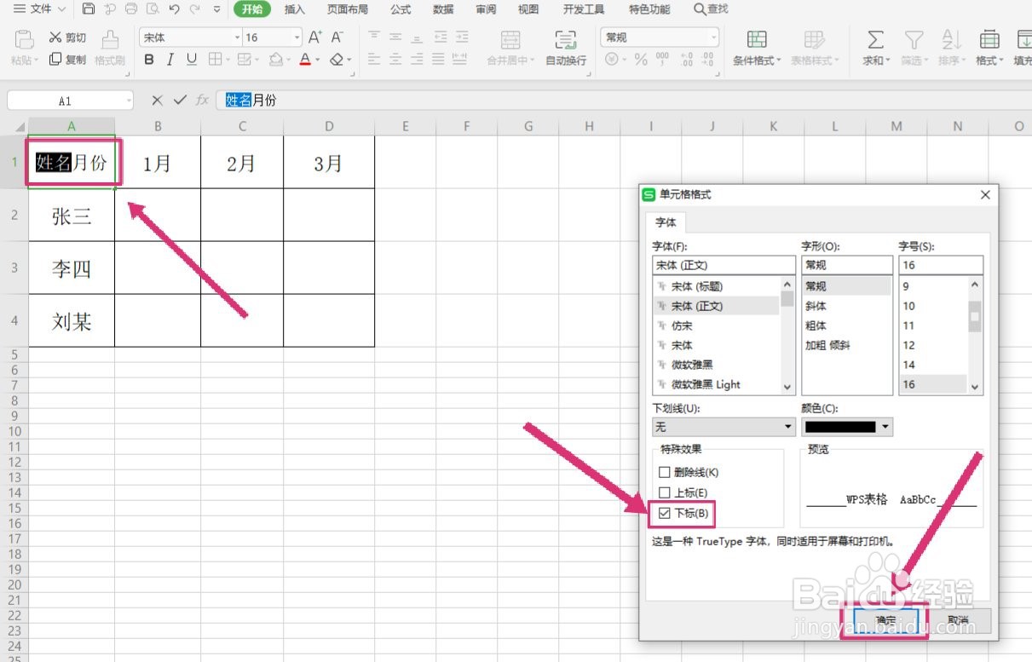
Task: Uncheck the 下标(B) subscript checkbox
Action: [666, 513]
